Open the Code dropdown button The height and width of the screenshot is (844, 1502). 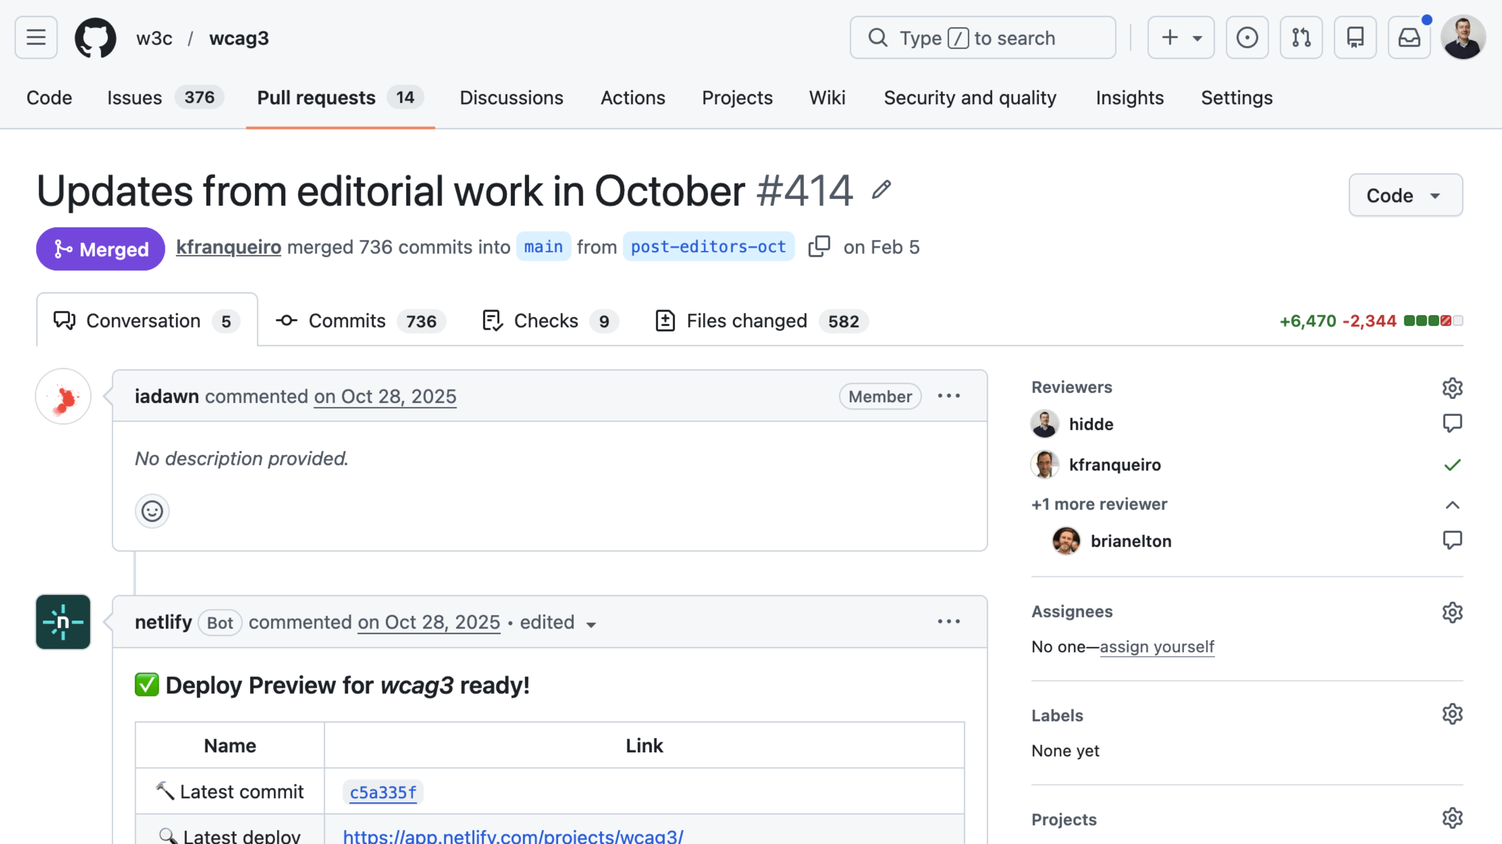coord(1405,196)
